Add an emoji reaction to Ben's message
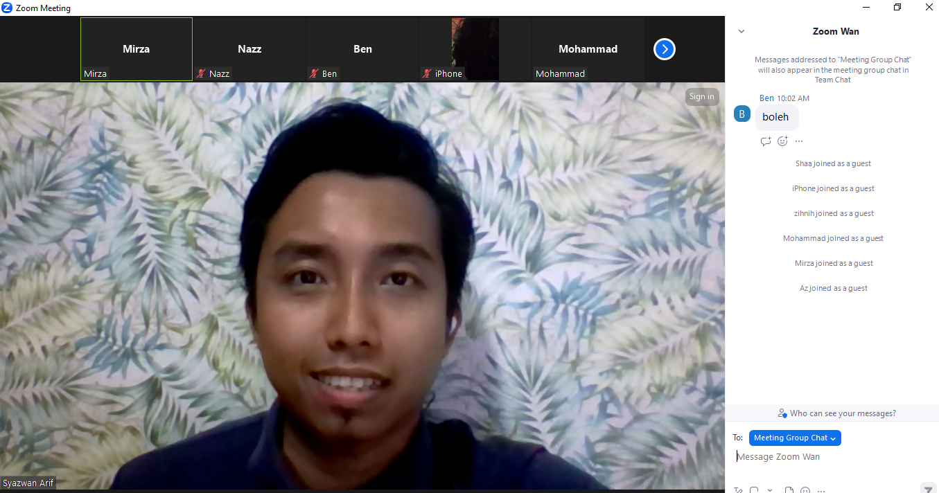Viewport: 939px width, 493px height. point(782,141)
